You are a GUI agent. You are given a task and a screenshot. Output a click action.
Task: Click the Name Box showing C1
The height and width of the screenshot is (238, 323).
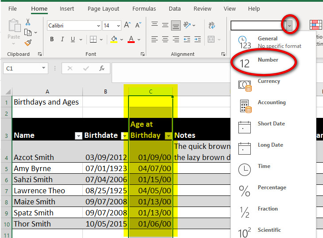(x=22, y=68)
